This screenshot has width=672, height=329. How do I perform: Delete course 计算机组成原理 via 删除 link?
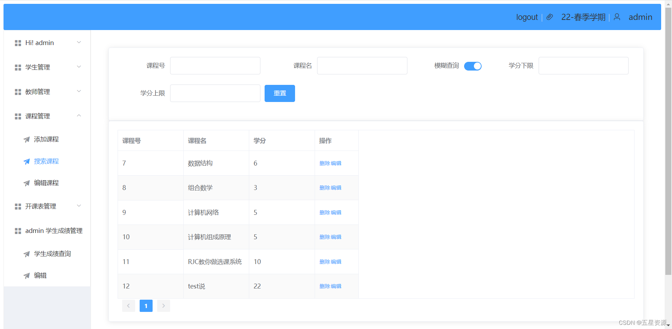click(x=325, y=237)
